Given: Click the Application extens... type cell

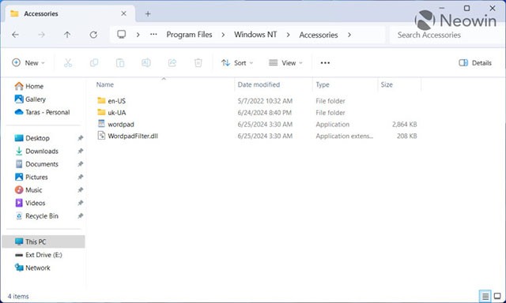Looking at the screenshot, I should pyautogui.click(x=345, y=136).
